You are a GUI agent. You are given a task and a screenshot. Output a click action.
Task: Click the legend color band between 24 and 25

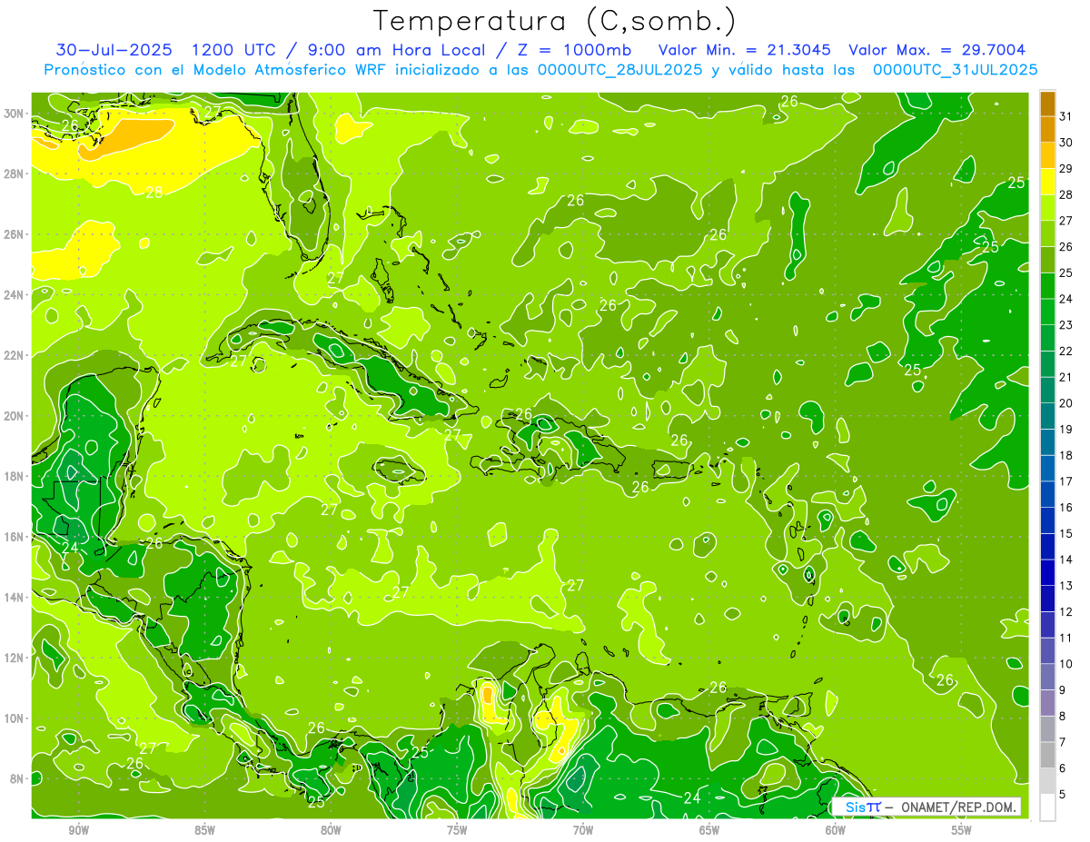(1047, 286)
